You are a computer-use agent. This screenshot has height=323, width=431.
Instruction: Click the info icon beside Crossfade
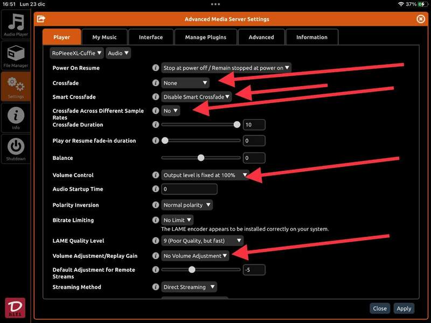coord(156,83)
